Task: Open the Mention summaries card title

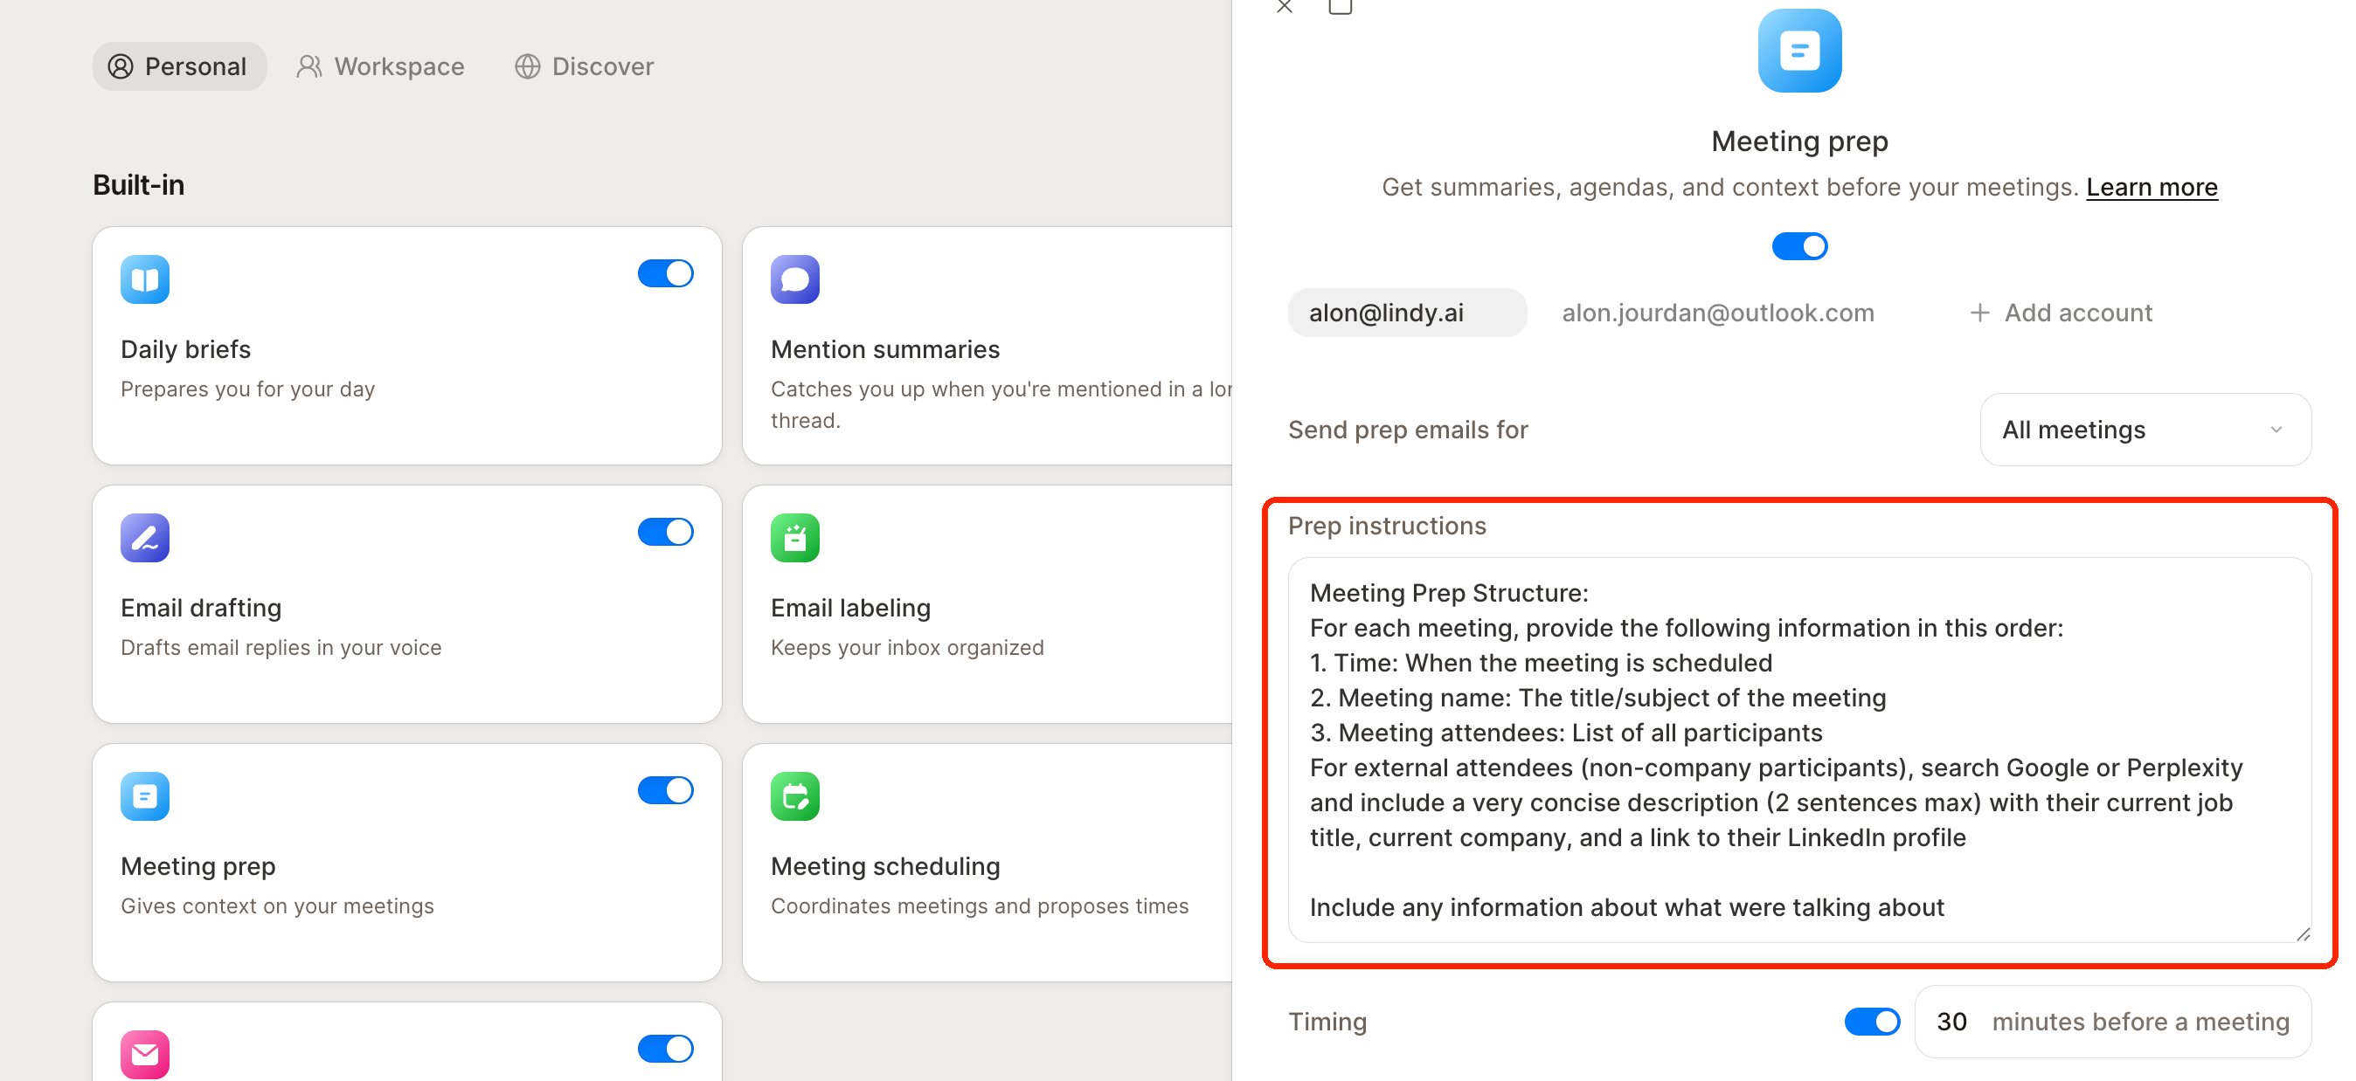Action: click(x=884, y=349)
